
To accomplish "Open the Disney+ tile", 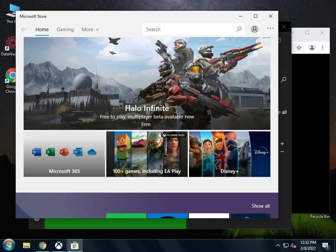I will (x=229, y=154).
